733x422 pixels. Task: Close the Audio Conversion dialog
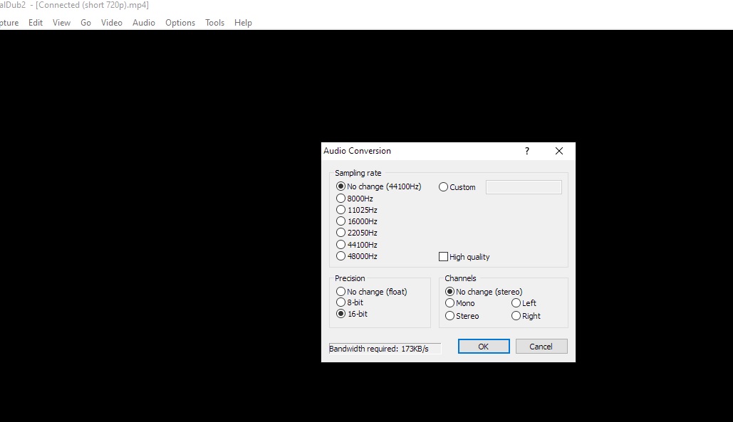(559, 151)
